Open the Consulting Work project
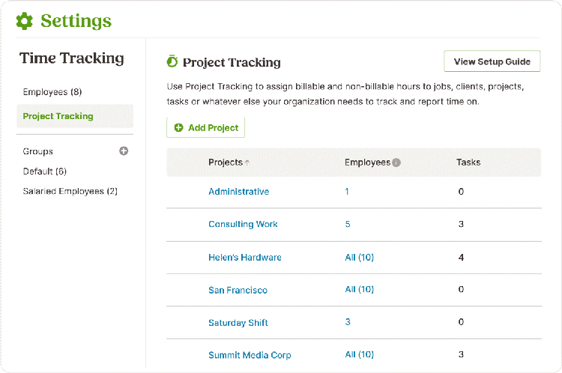The width and height of the screenshot is (562, 373). pos(243,224)
